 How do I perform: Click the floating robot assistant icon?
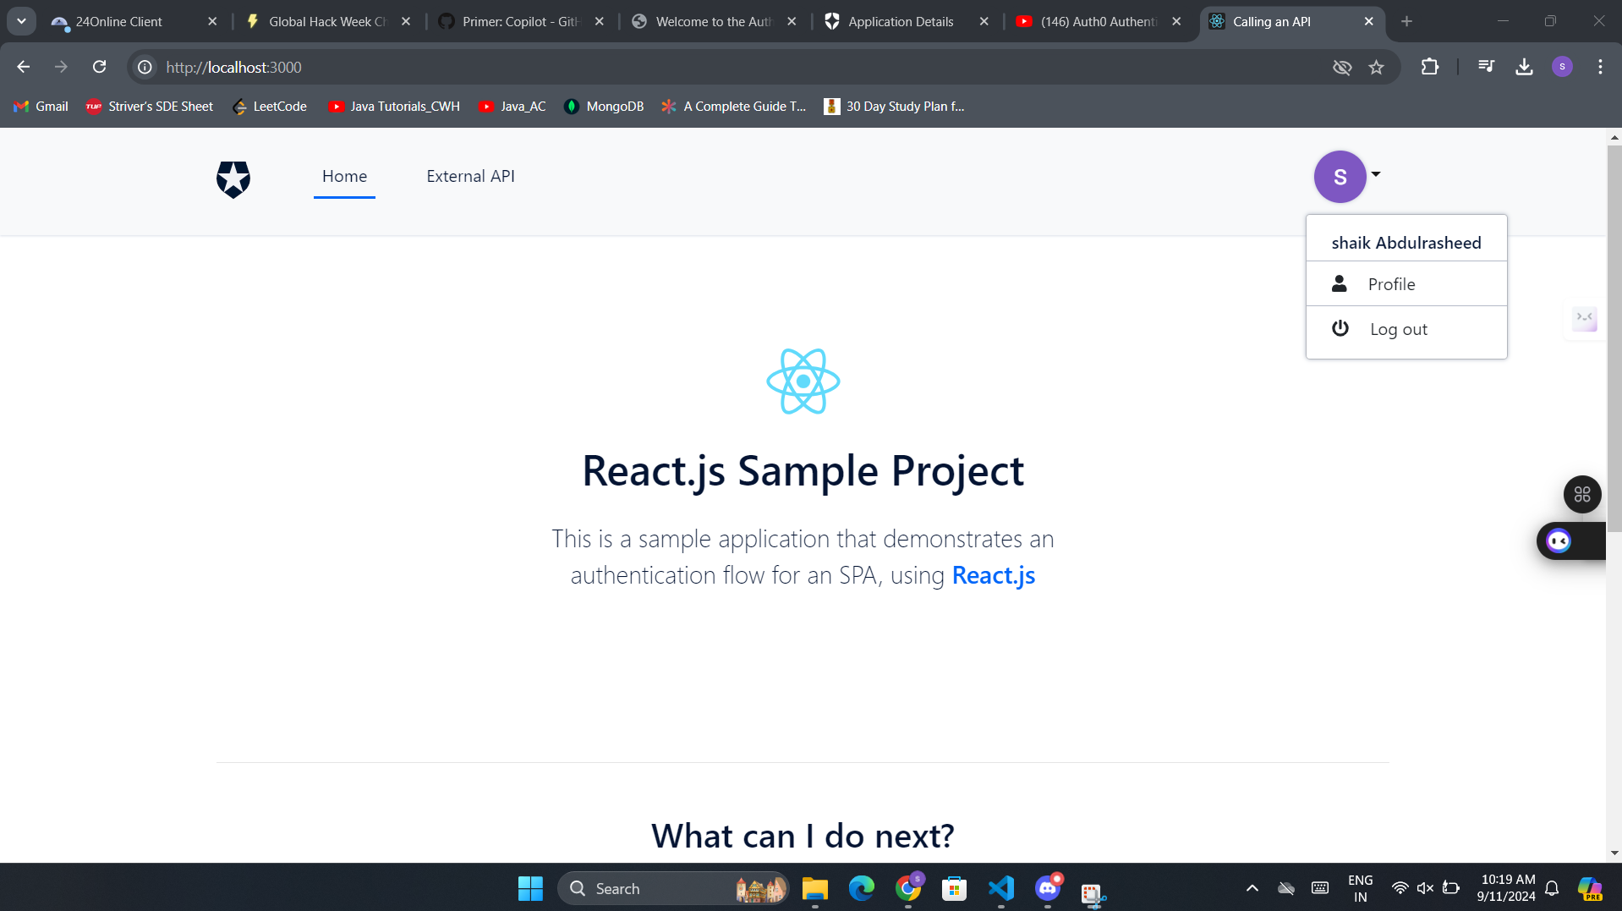point(1559,541)
